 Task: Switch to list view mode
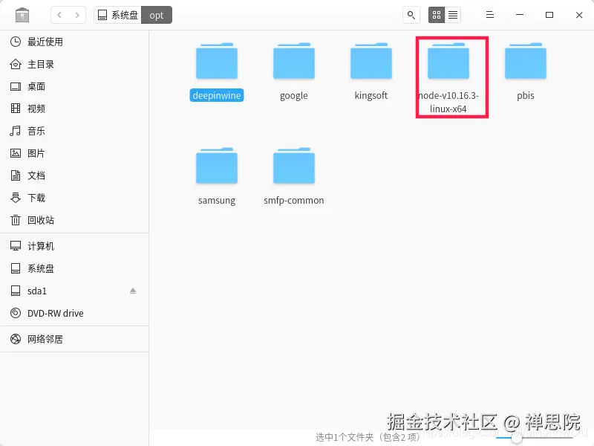[453, 14]
